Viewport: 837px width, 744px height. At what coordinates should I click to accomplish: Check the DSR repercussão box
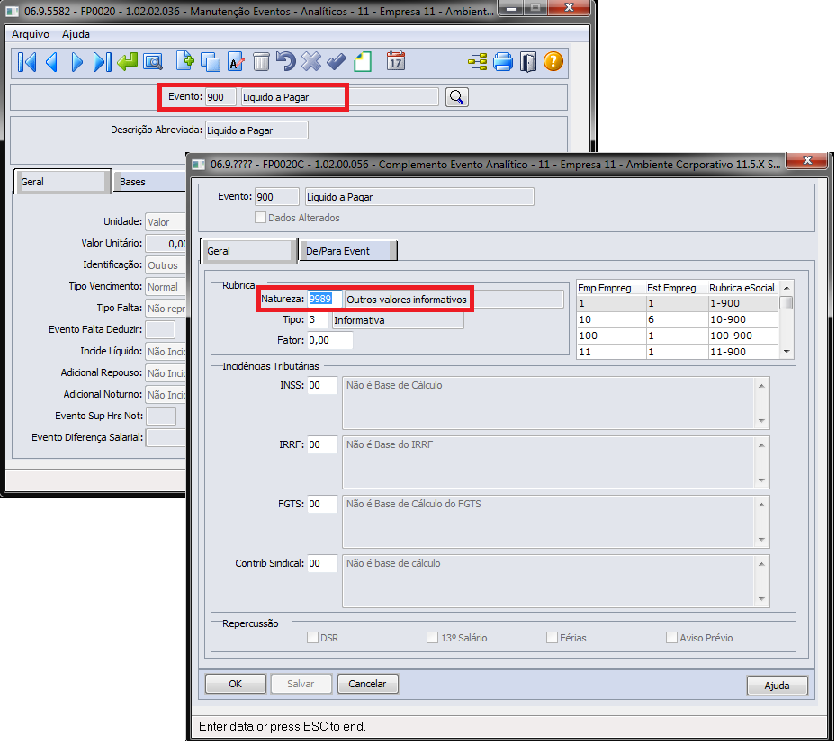(313, 638)
